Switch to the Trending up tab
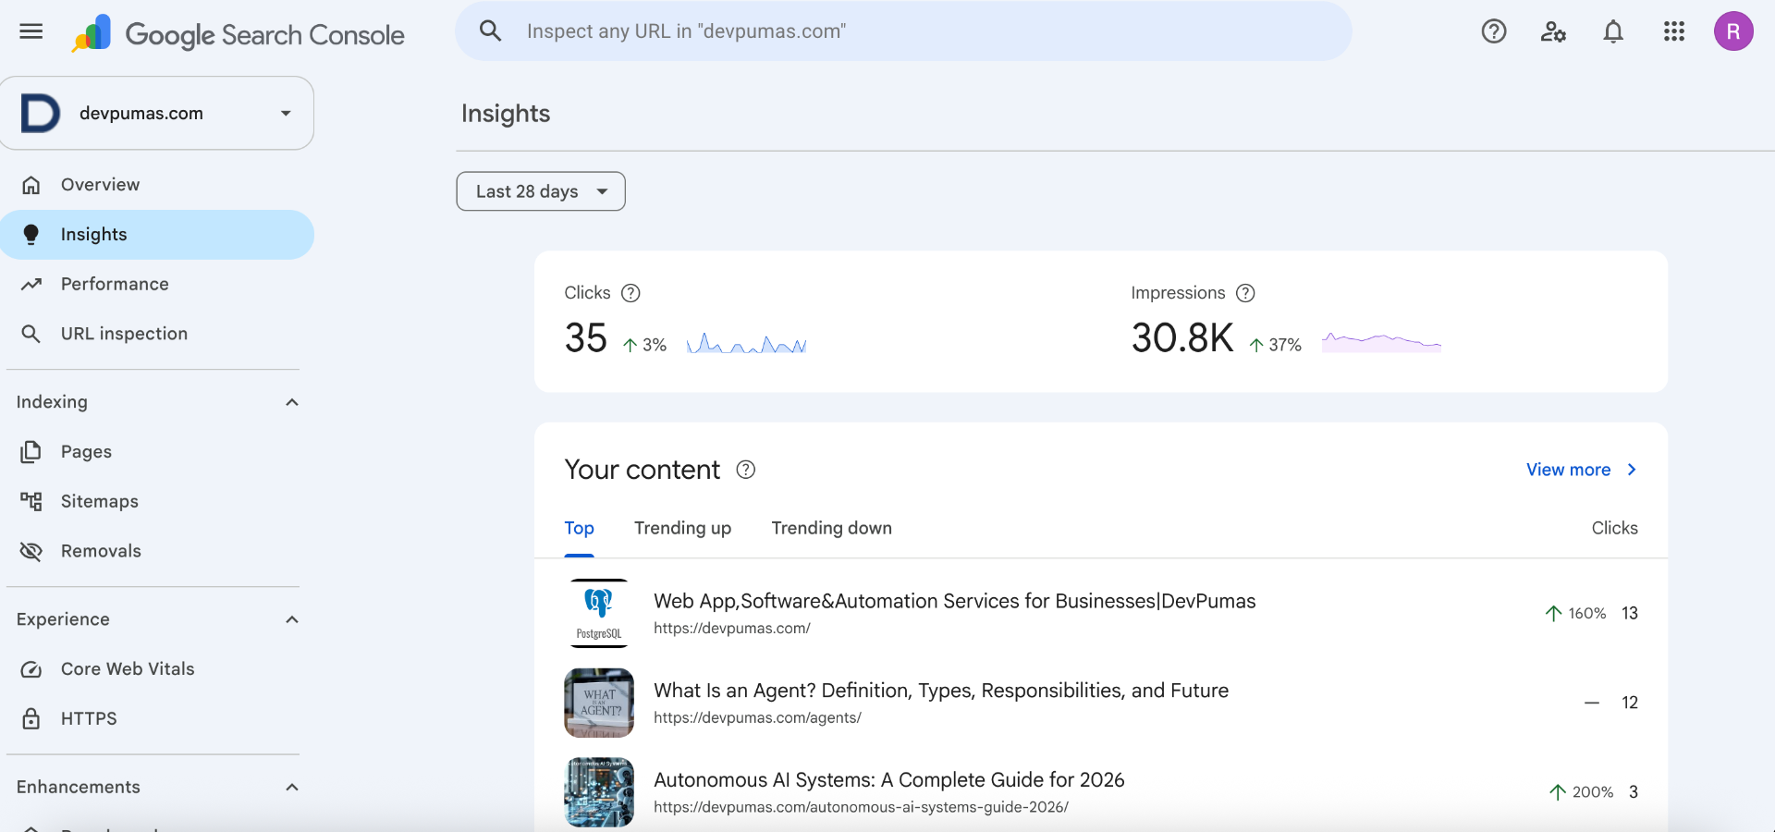Screen dimensions: 1775x832 pyautogui.click(x=682, y=528)
